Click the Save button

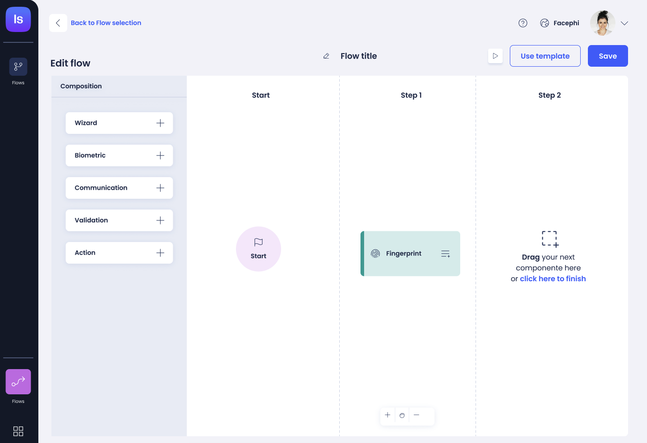click(x=608, y=55)
